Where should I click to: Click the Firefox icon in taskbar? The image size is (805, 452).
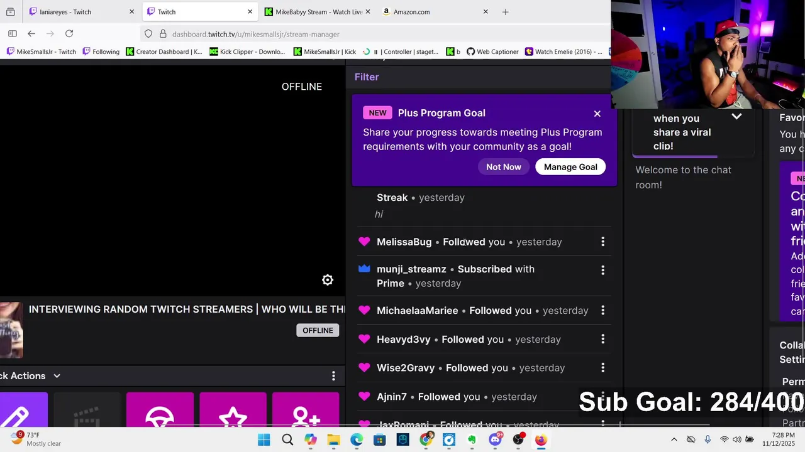(x=541, y=439)
